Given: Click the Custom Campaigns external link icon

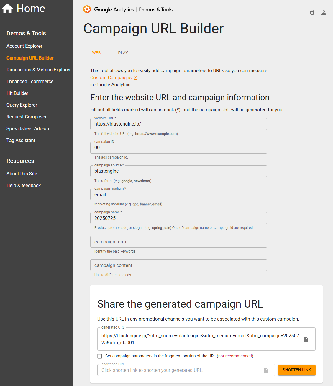Looking at the screenshot, I should (135, 78).
